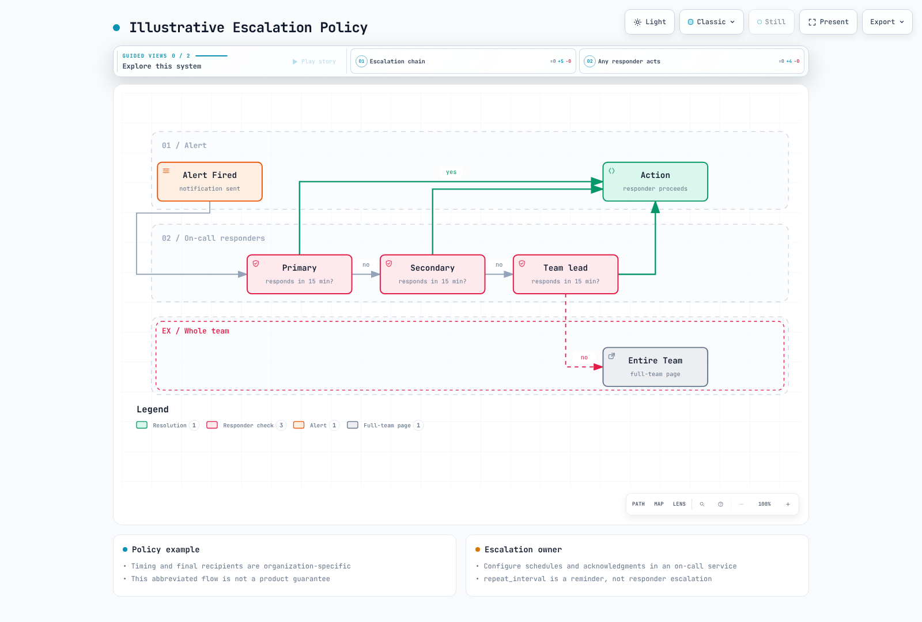The height and width of the screenshot is (622, 922).
Task: Switch theme with the Light sun button
Action: tap(649, 22)
